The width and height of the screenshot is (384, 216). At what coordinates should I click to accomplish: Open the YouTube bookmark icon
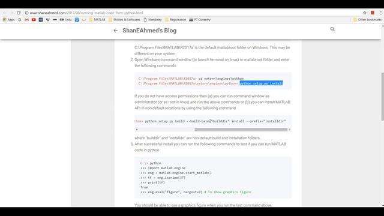34,20
